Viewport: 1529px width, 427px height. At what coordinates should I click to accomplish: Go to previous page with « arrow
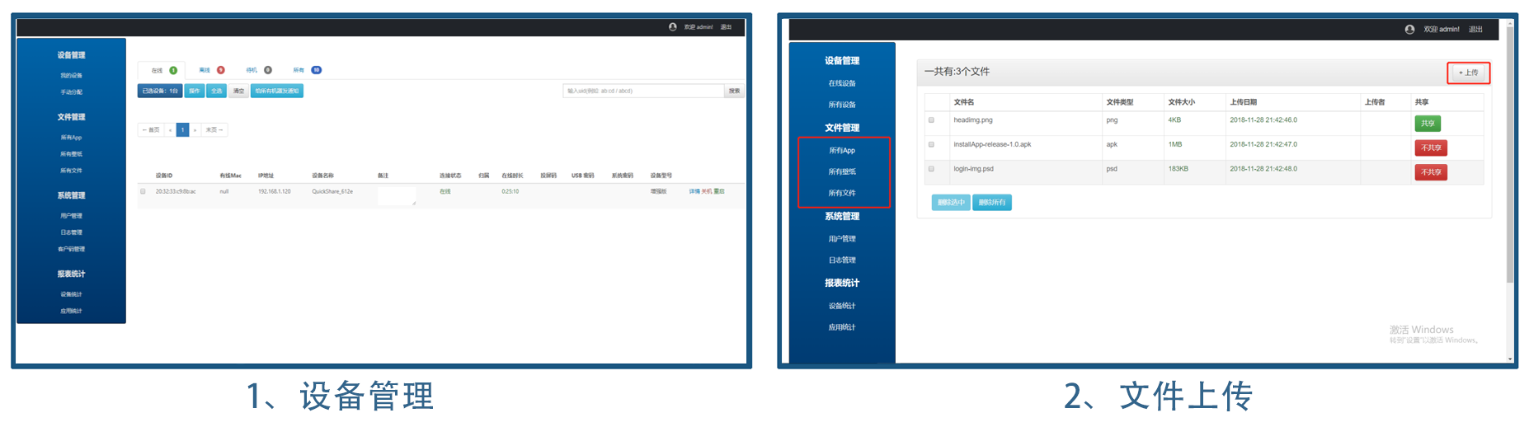[171, 130]
